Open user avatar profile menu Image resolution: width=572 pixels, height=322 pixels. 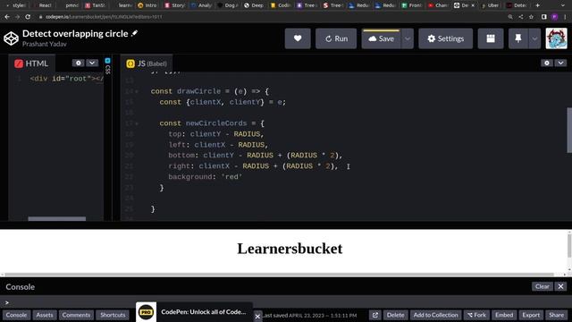556,38
